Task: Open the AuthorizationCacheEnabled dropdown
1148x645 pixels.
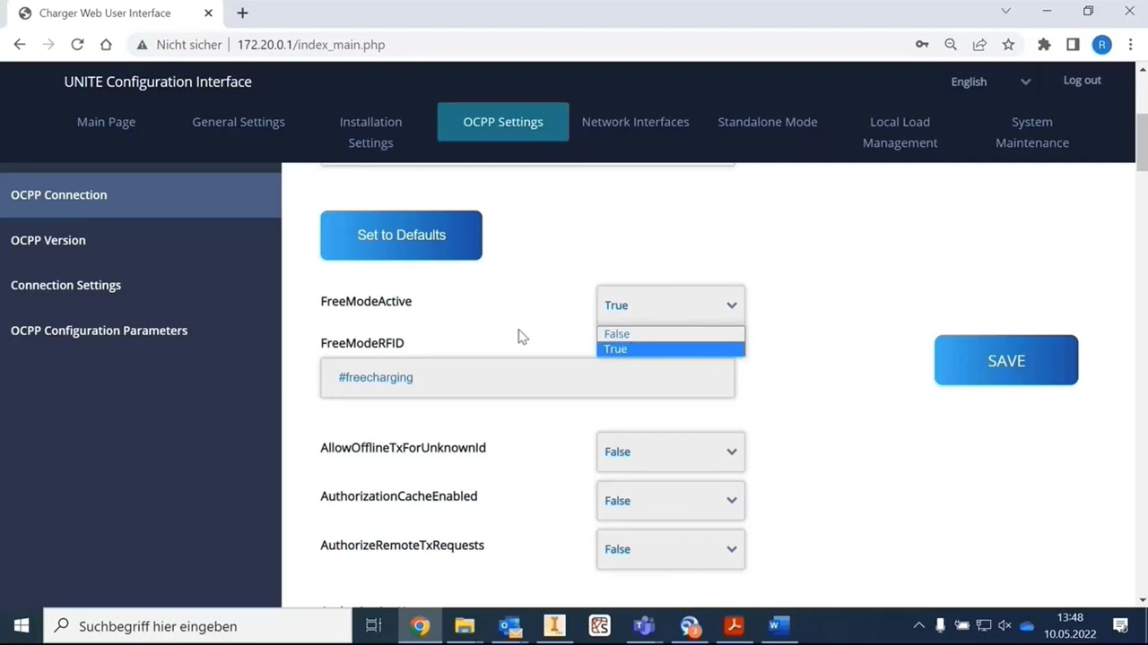Action: 671,501
